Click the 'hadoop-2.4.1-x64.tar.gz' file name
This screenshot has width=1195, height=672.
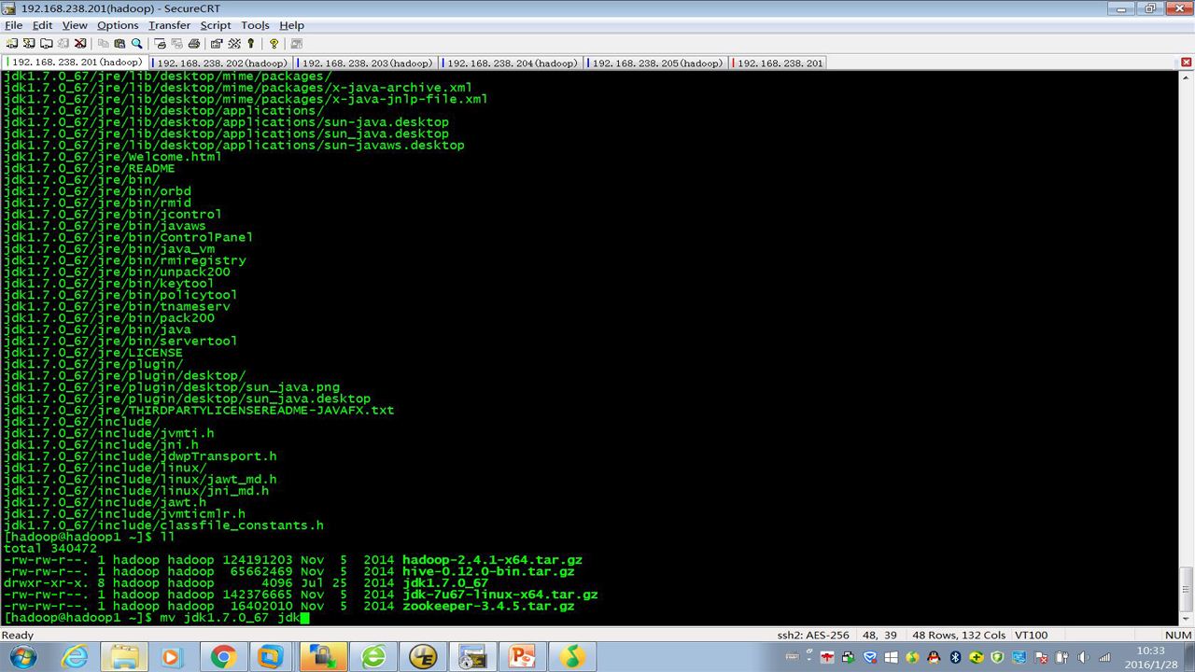click(492, 560)
